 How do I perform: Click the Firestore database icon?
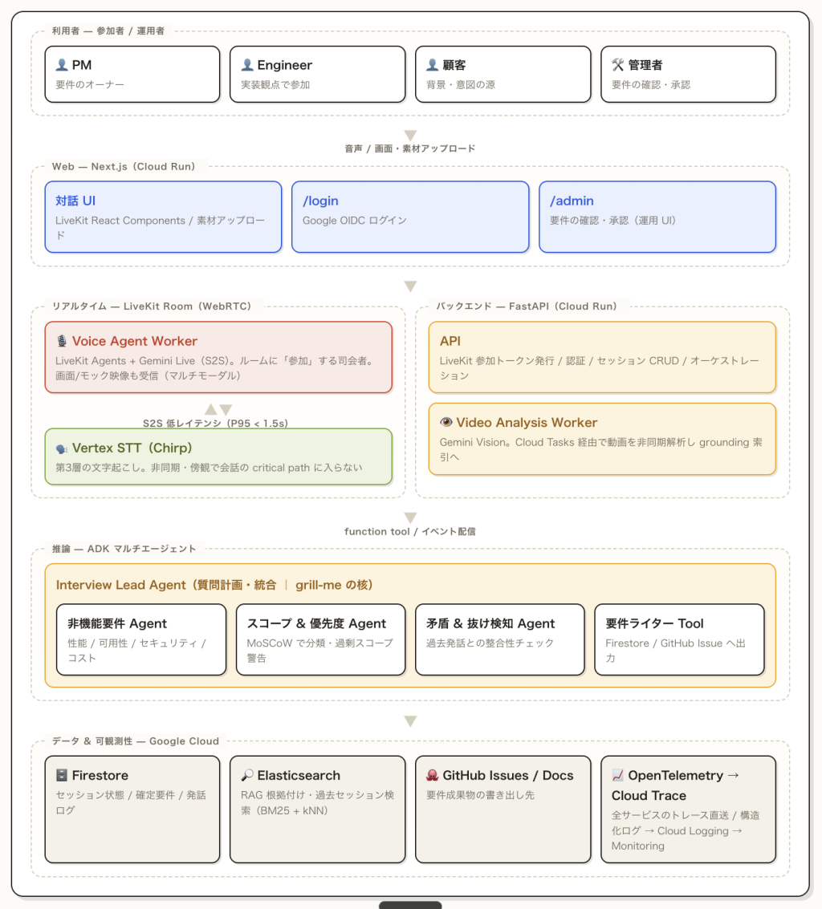coord(62,775)
